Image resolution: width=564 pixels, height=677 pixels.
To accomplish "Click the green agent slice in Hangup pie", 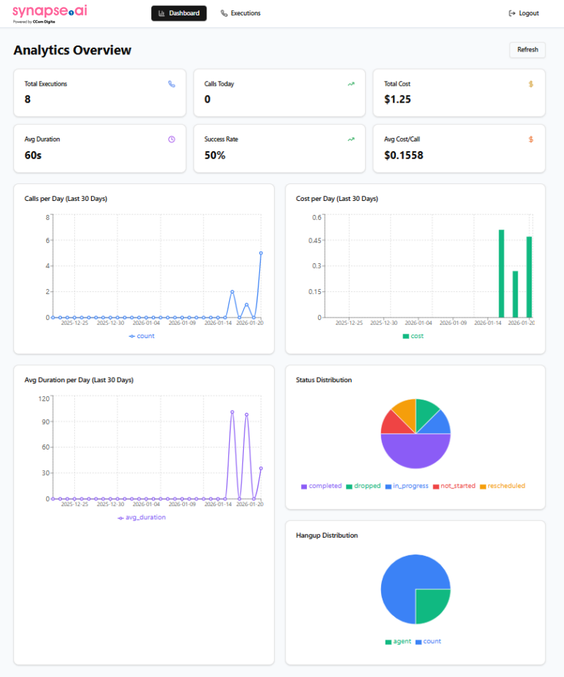I will (431, 605).
